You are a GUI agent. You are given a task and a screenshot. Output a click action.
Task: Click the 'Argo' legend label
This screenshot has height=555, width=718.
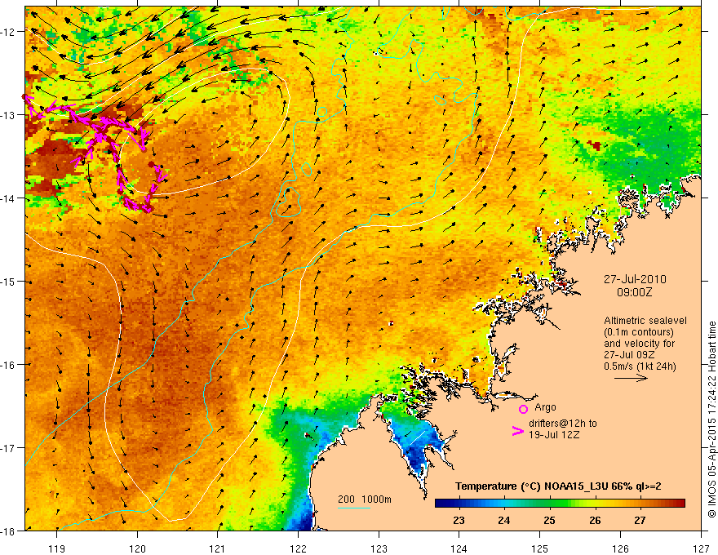[x=545, y=407]
